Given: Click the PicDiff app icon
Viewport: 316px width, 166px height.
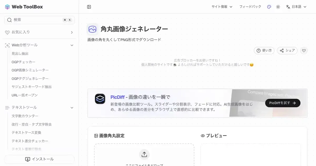Looking at the screenshot, I should click(100, 99).
